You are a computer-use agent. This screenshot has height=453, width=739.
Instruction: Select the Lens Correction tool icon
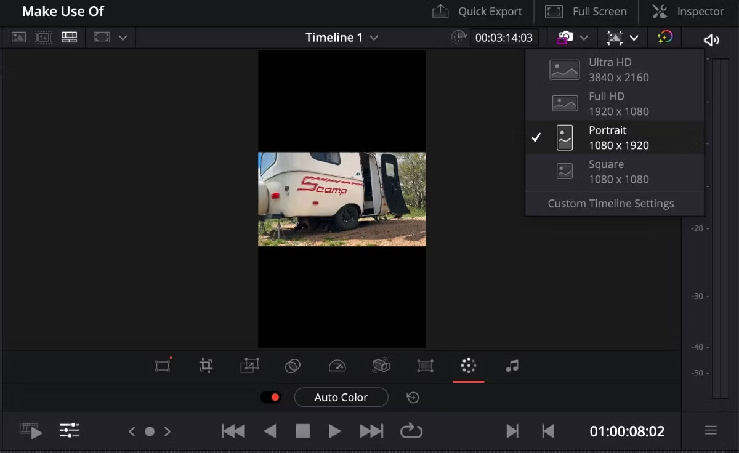(425, 366)
